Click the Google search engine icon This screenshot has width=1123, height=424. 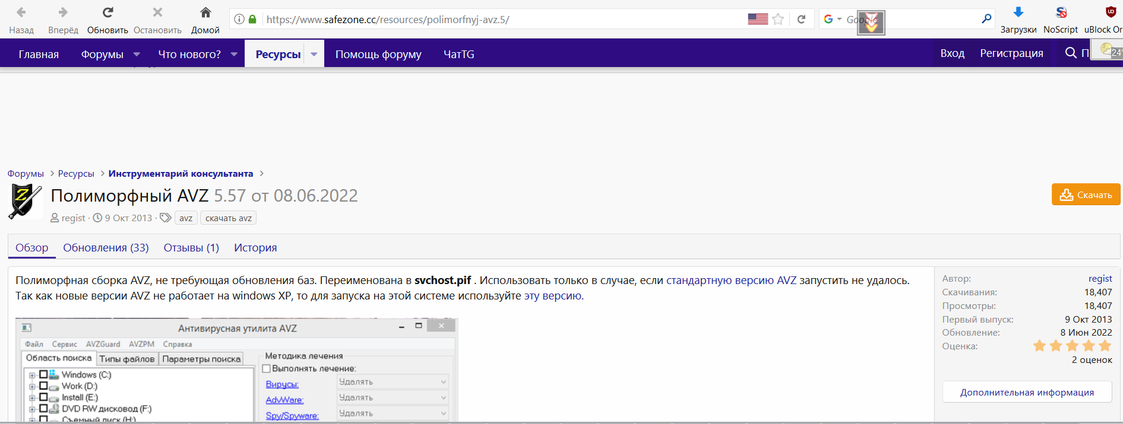[x=828, y=19]
